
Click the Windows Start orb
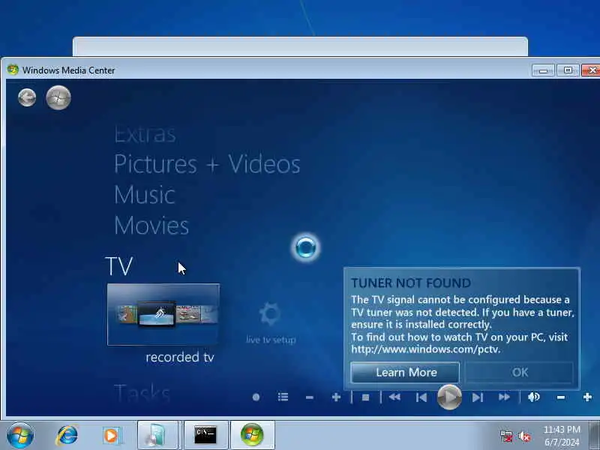tap(20, 436)
